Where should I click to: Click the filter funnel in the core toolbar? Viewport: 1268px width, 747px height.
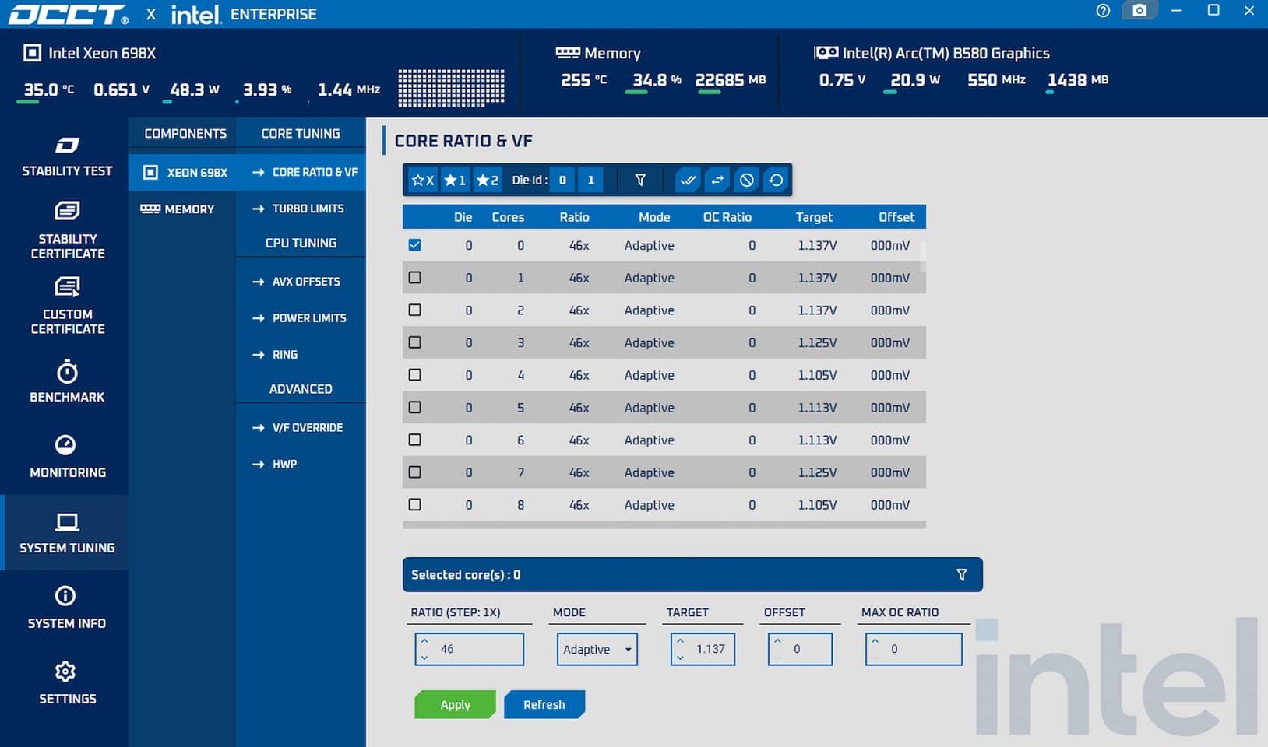639,180
